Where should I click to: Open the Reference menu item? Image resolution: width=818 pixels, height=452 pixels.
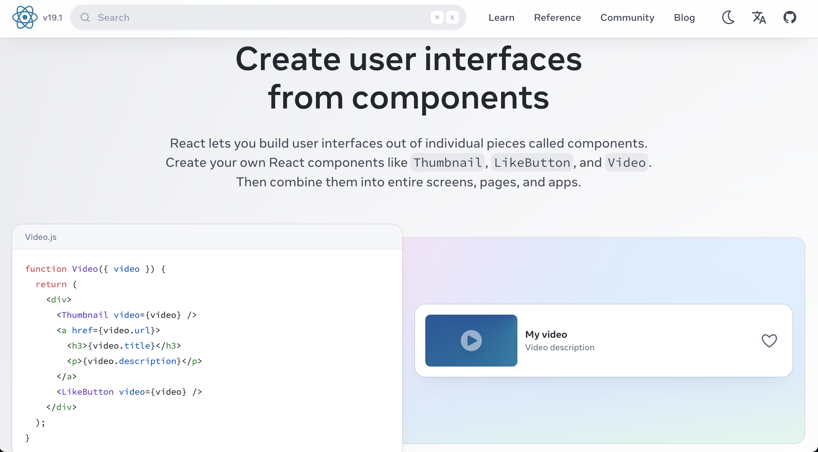pyautogui.click(x=557, y=17)
